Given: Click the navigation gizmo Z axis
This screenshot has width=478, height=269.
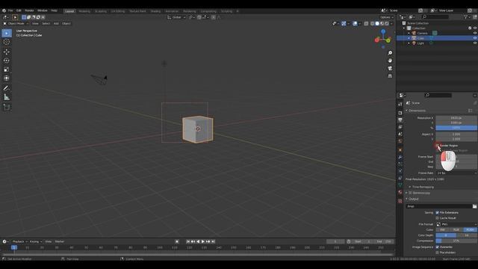Looking at the screenshot, I should [x=383, y=31].
